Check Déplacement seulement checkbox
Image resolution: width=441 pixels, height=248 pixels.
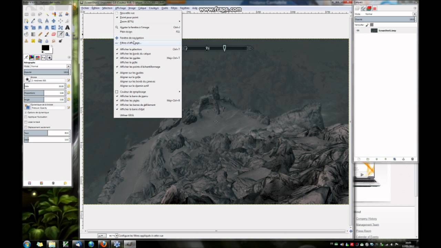pyautogui.click(x=26, y=127)
